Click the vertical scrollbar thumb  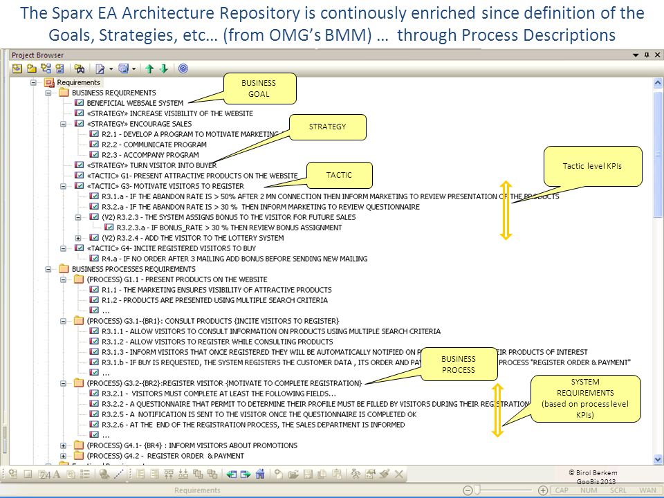coord(657,154)
